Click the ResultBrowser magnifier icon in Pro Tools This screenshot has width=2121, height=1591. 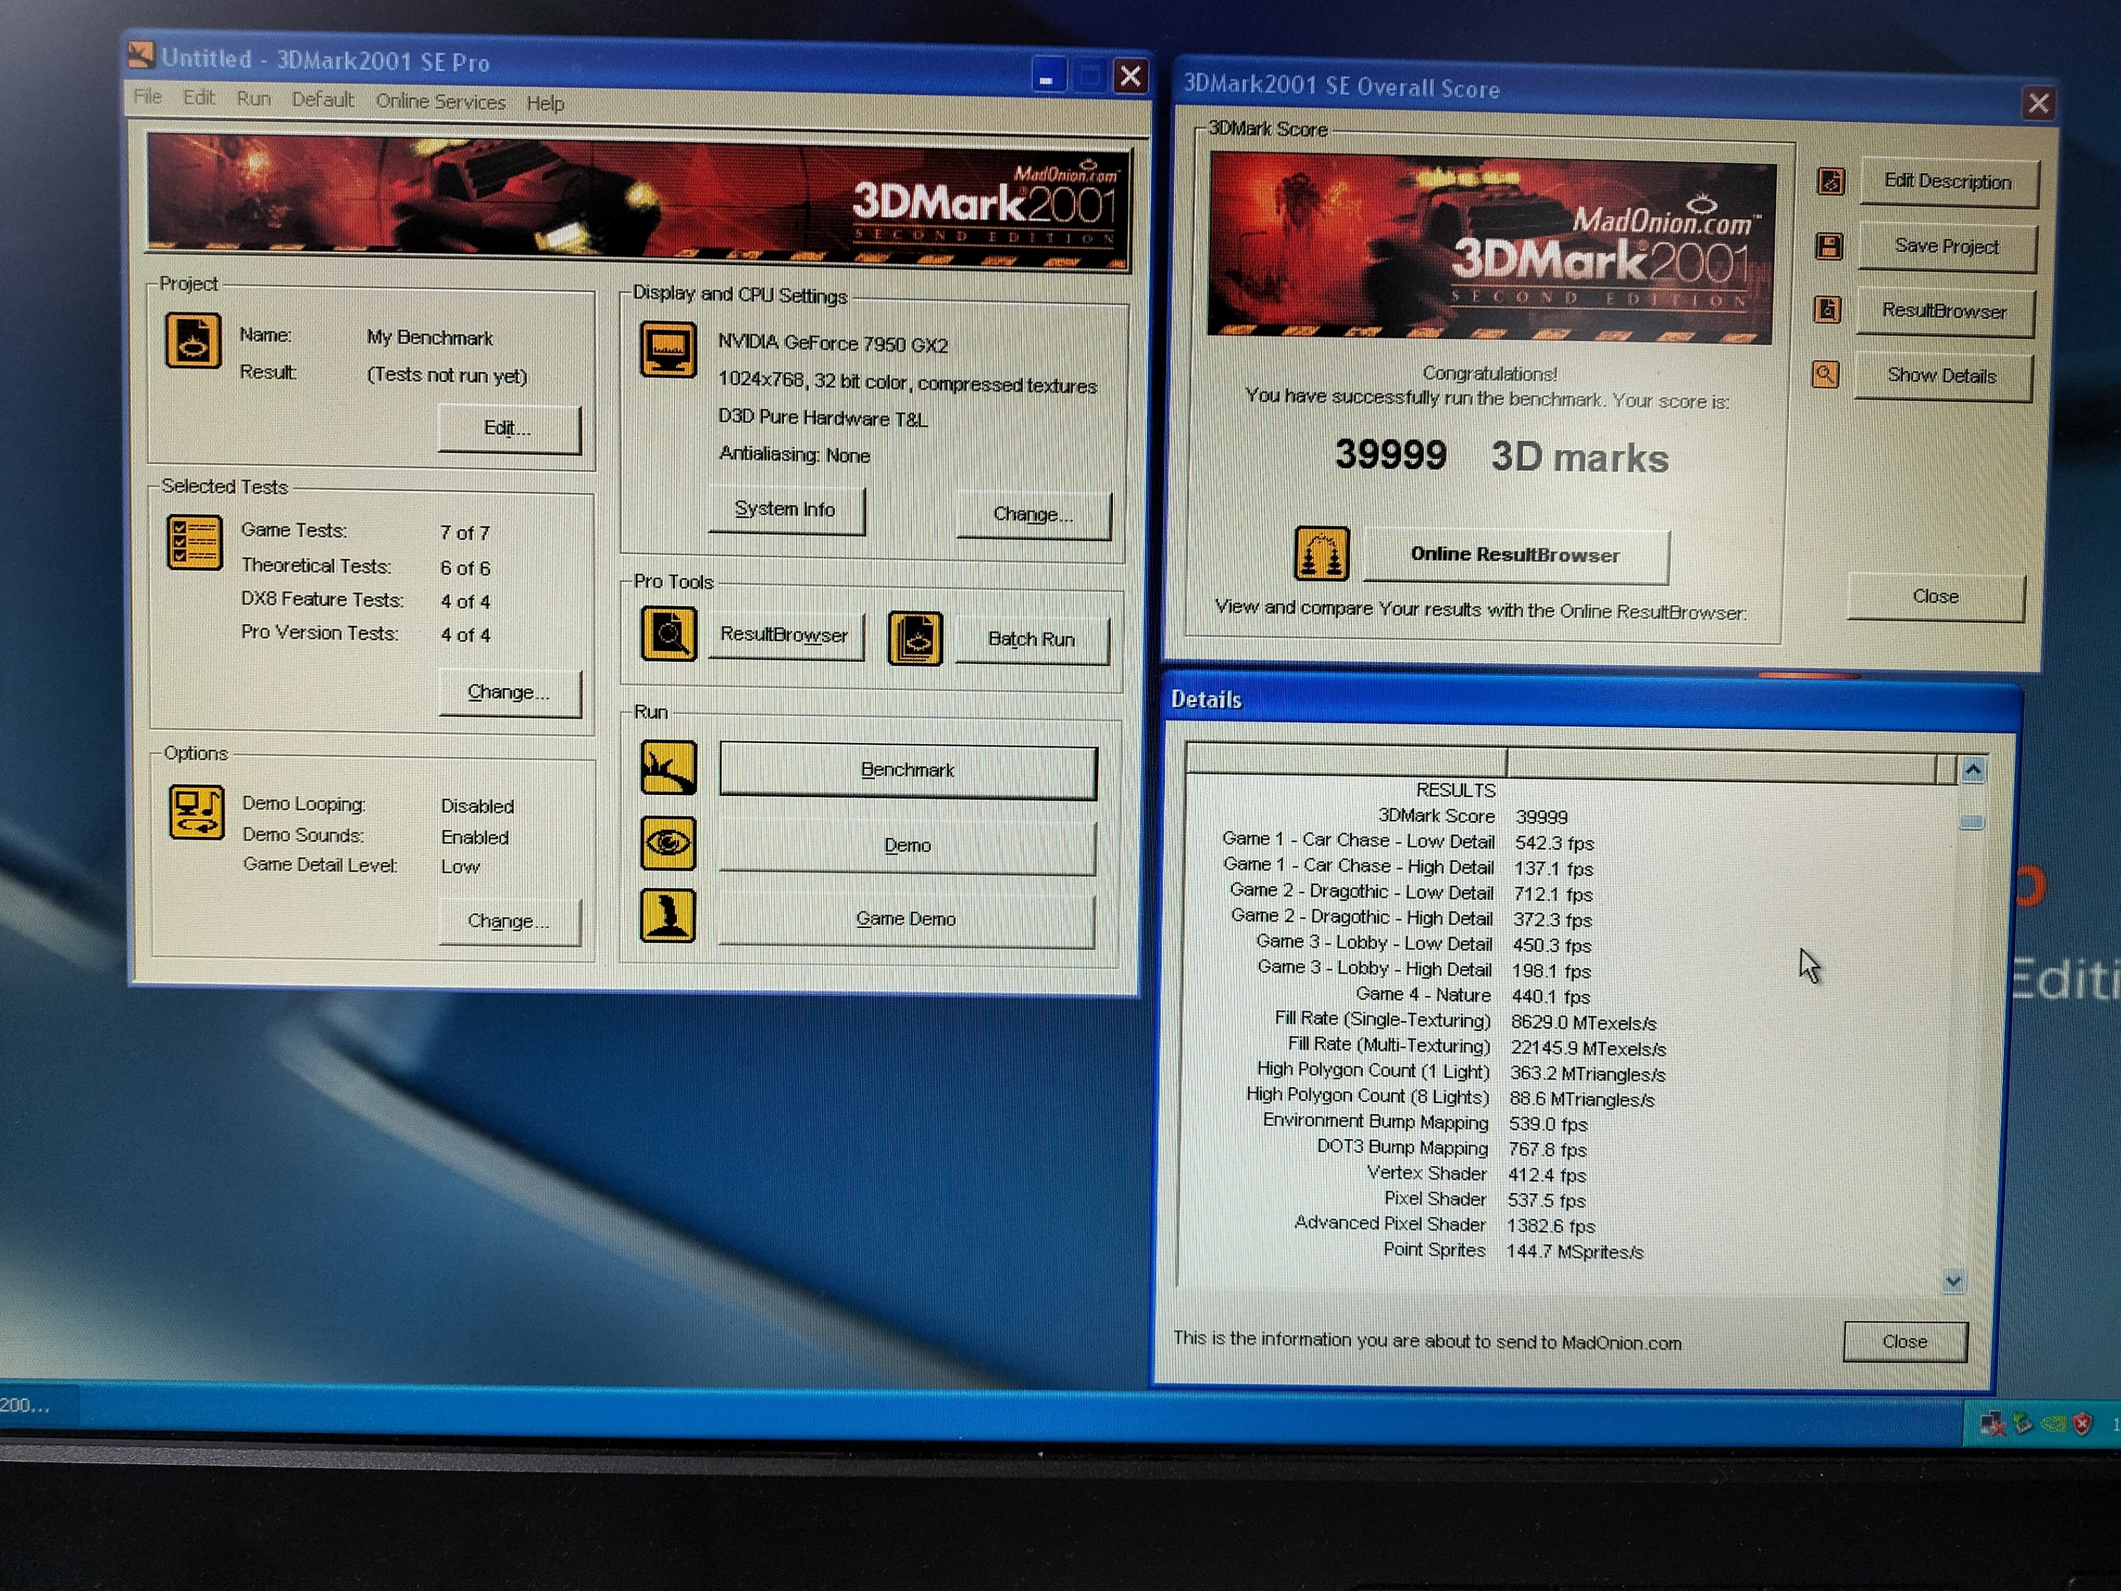coord(668,634)
